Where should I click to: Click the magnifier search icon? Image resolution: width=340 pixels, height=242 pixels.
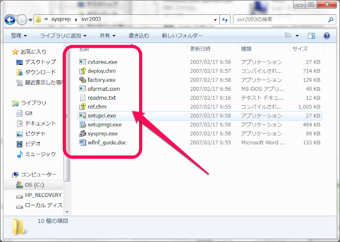click(x=330, y=20)
